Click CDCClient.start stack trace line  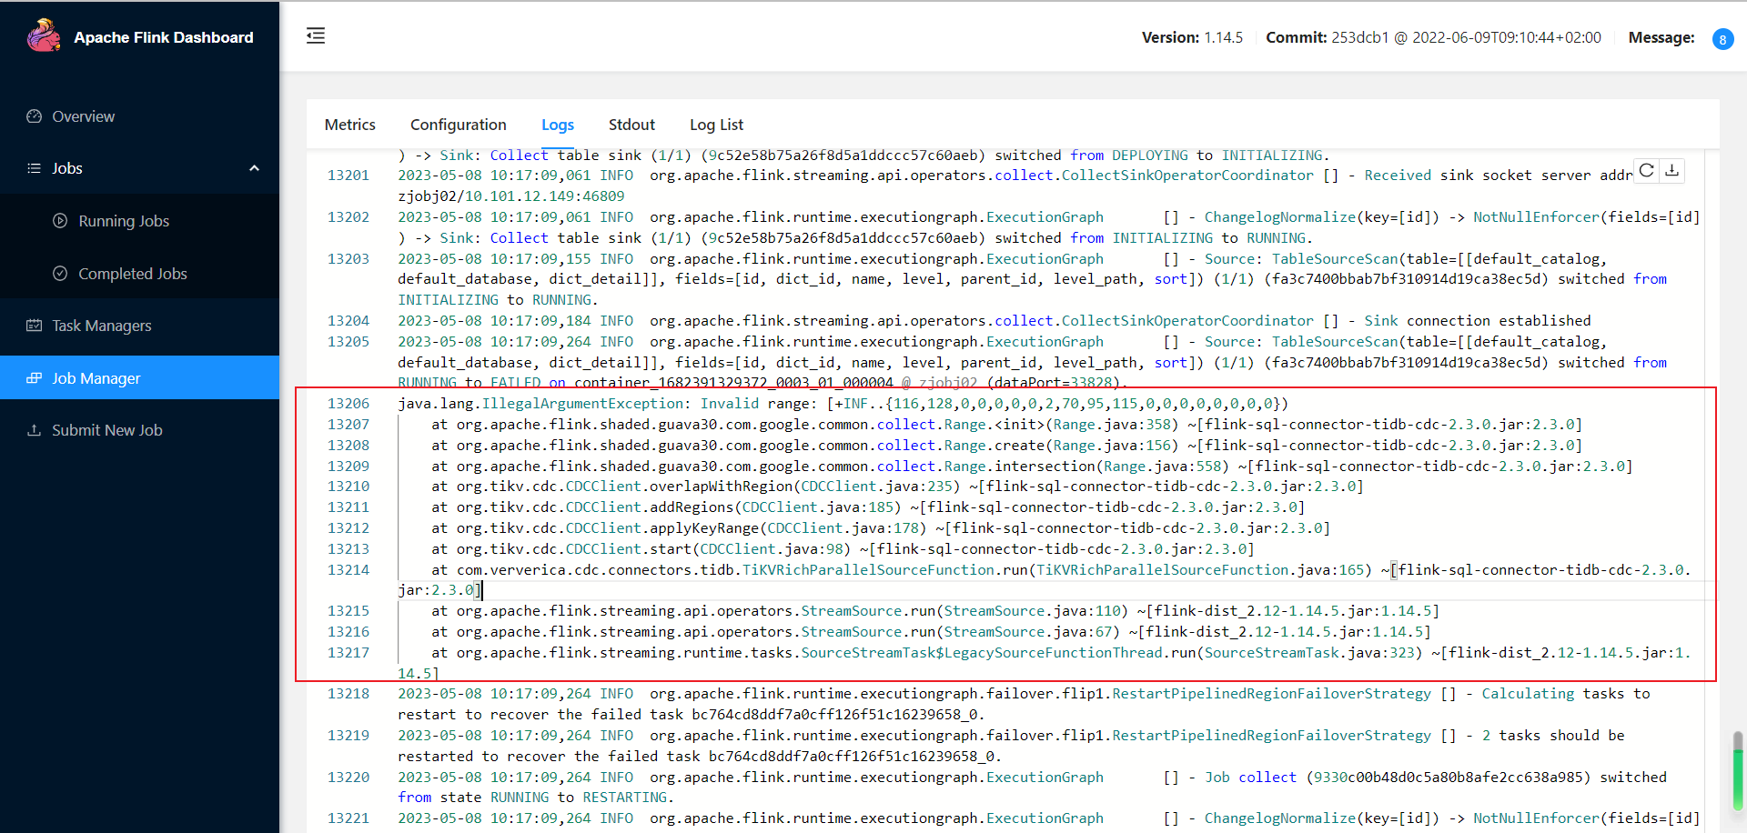point(843,549)
